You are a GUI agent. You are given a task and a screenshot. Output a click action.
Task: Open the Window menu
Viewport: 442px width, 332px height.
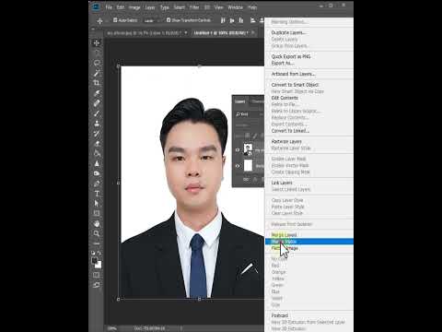point(236,7)
